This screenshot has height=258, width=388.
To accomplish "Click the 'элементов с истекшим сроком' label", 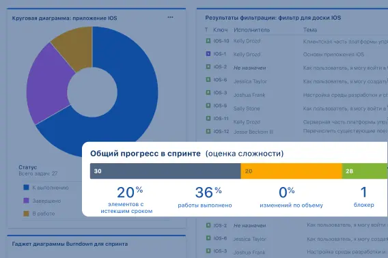I will point(126,207).
